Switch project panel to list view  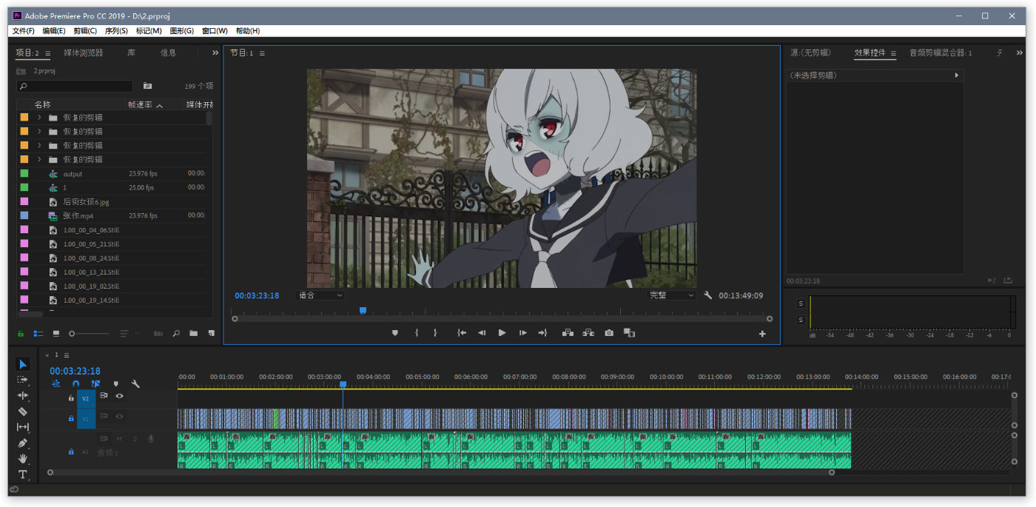[38, 334]
